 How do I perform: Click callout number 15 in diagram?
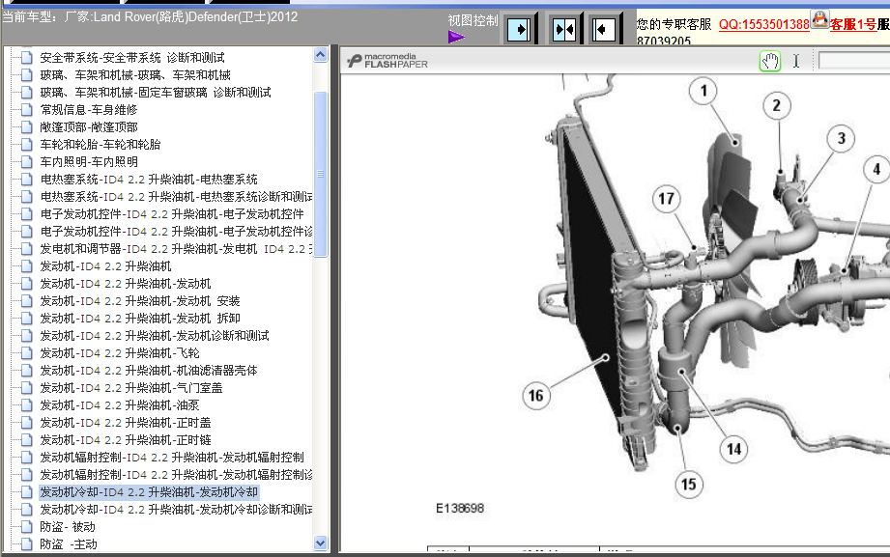(x=688, y=485)
